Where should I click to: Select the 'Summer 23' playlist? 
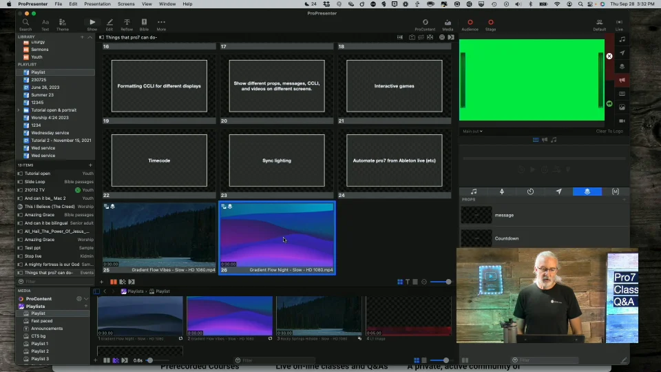[x=42, y=95]
